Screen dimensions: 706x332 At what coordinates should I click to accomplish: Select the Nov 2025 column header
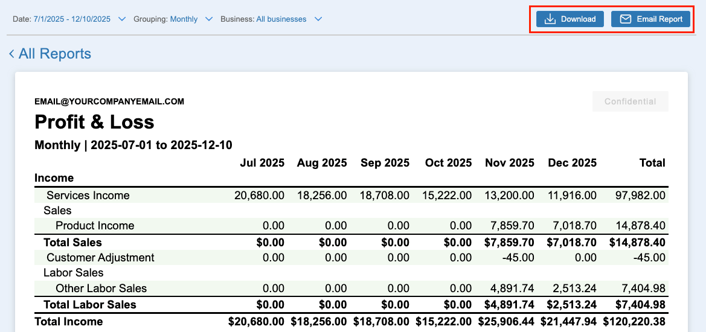click(x=509, y=163)
